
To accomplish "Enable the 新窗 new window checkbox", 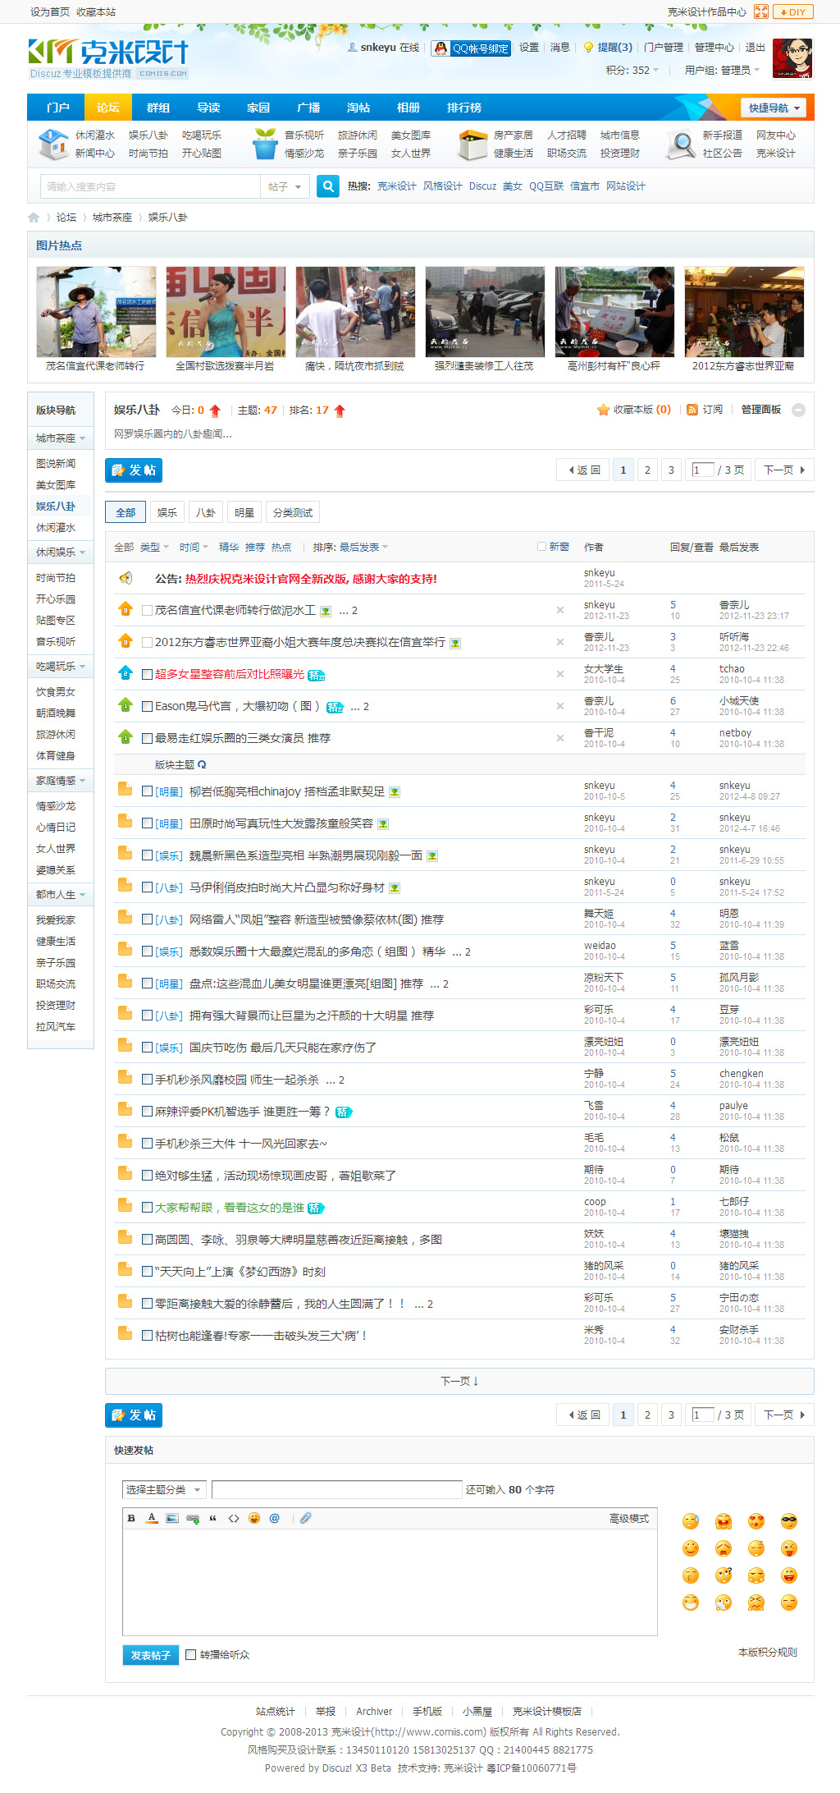I will (541, 547).
